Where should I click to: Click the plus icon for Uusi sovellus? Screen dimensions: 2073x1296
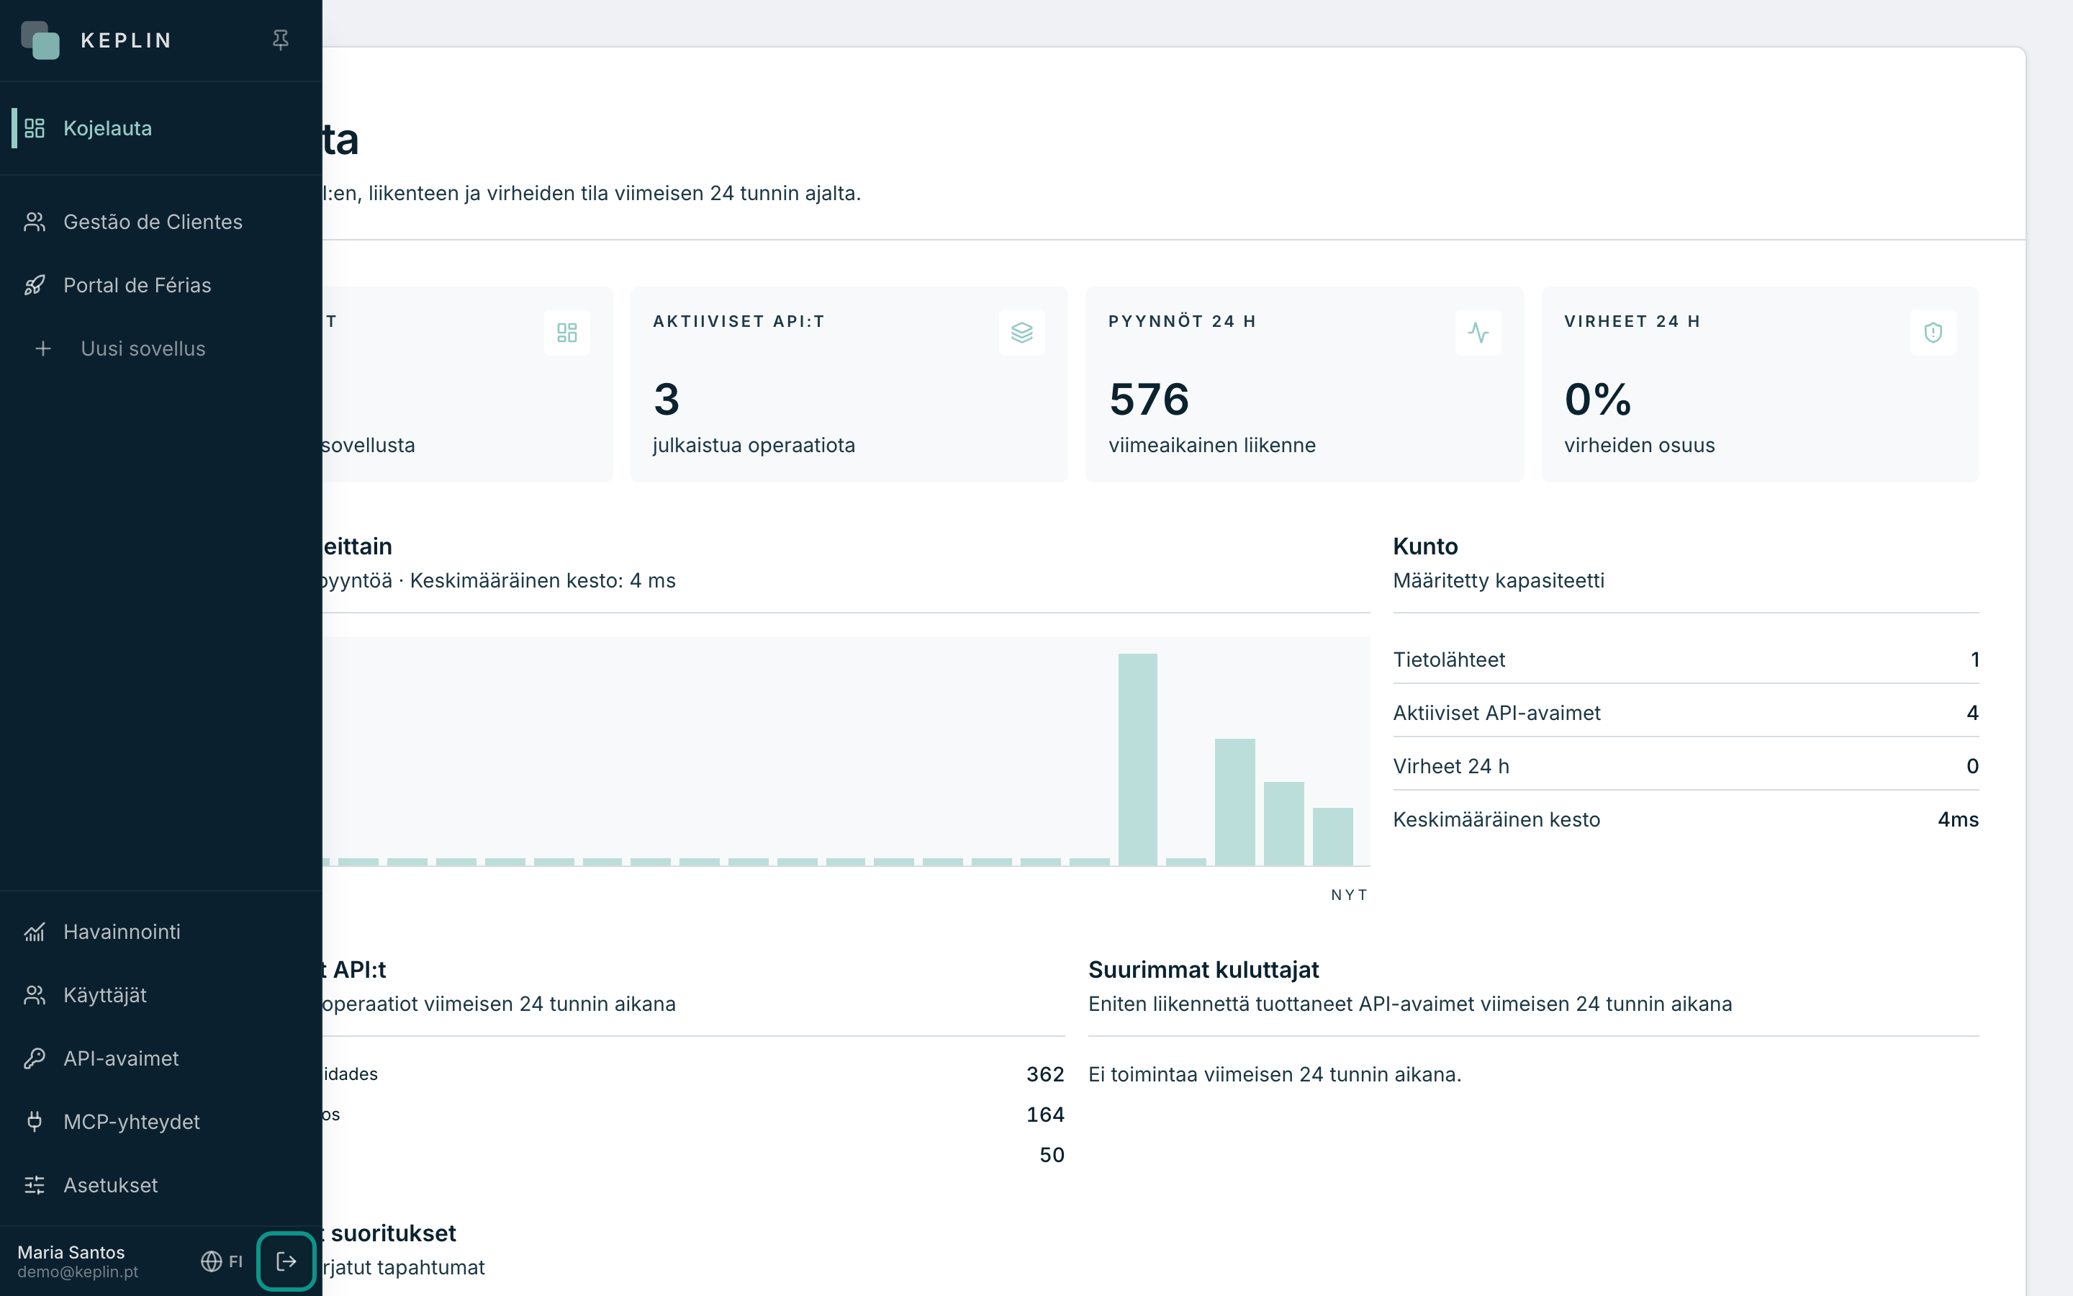pyautogui.click(x=43, y=349)
